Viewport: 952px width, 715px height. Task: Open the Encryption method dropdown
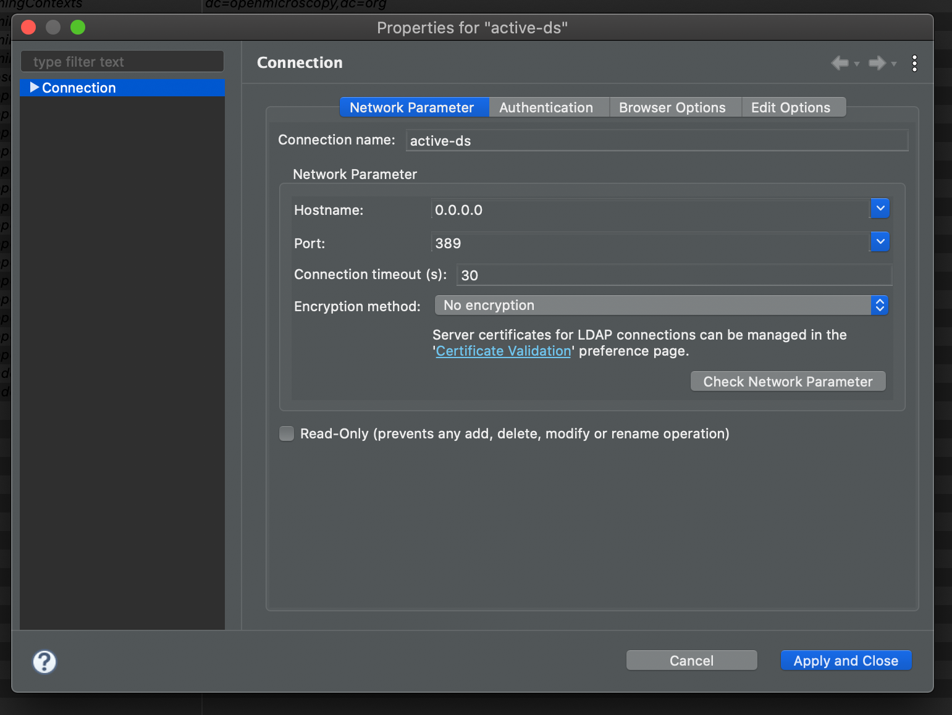(662, 305)
